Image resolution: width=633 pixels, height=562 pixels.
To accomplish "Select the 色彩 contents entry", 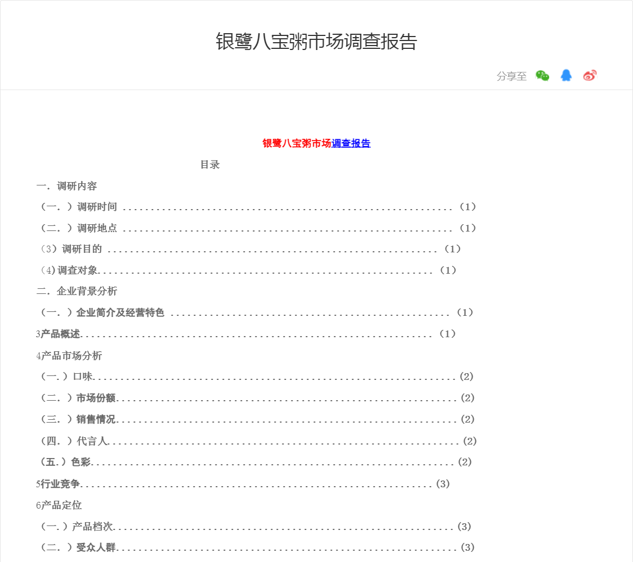I will (256, 462).
